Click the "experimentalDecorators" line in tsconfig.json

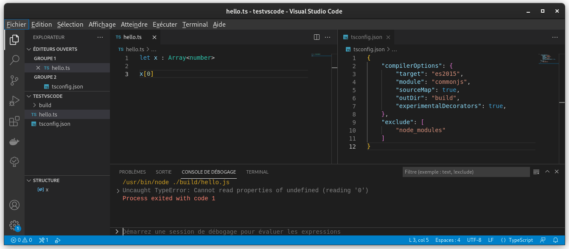(x=451, y=106)
